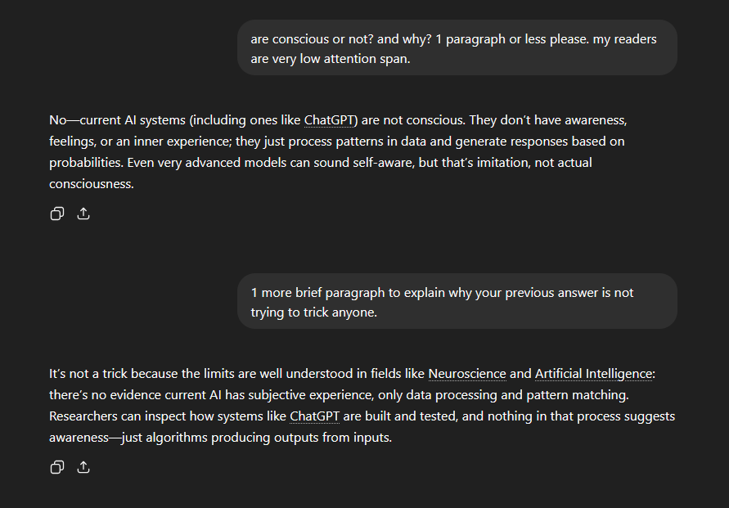
Task: Click the first user message bubble
Action: click(x=457, y=47)
